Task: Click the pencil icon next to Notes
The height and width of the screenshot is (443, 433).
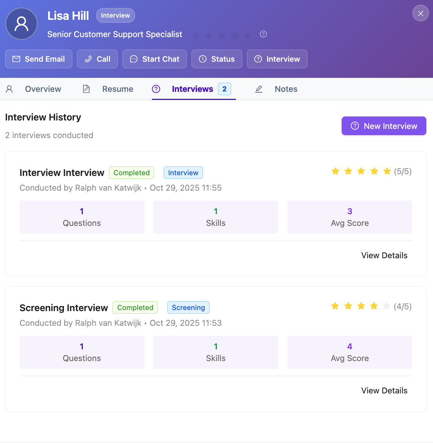Action: pyautogui.click(x=259, y=89)
